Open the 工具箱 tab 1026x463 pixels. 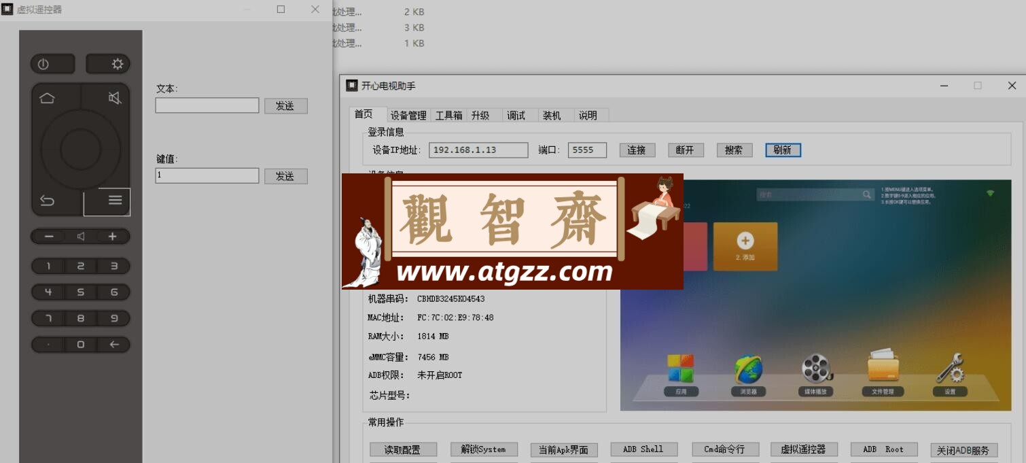point(448,116)
